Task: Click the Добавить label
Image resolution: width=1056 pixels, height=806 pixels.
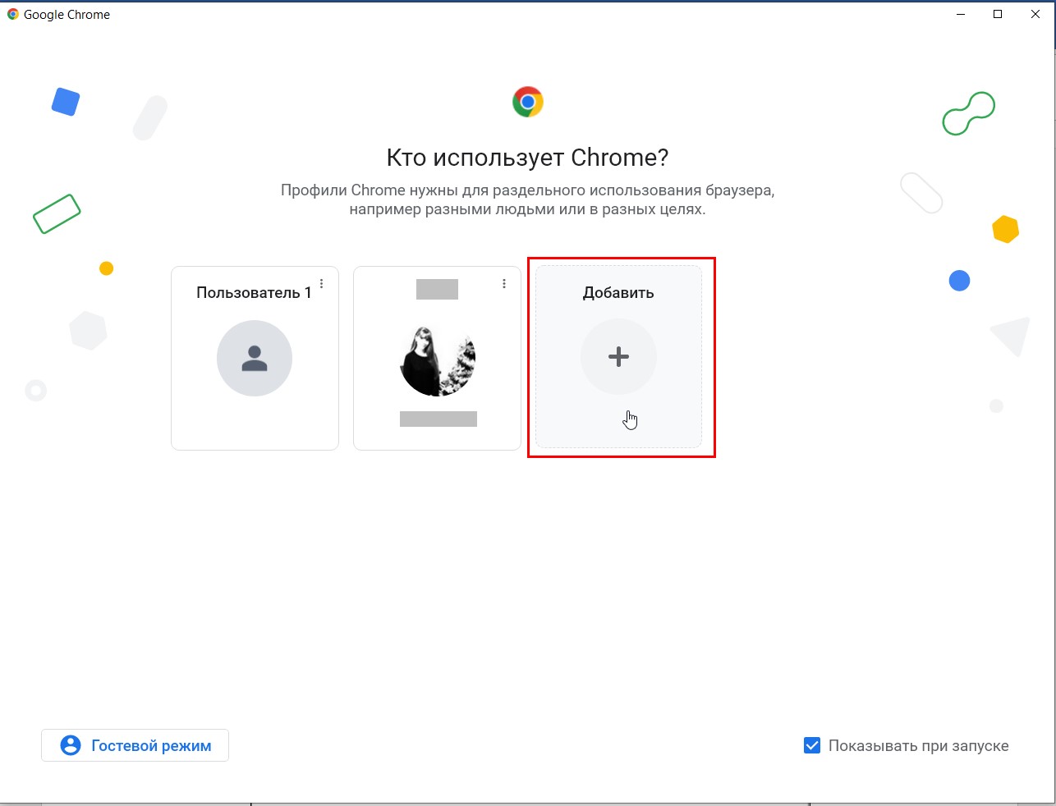Action: click(x=618, y=293)
